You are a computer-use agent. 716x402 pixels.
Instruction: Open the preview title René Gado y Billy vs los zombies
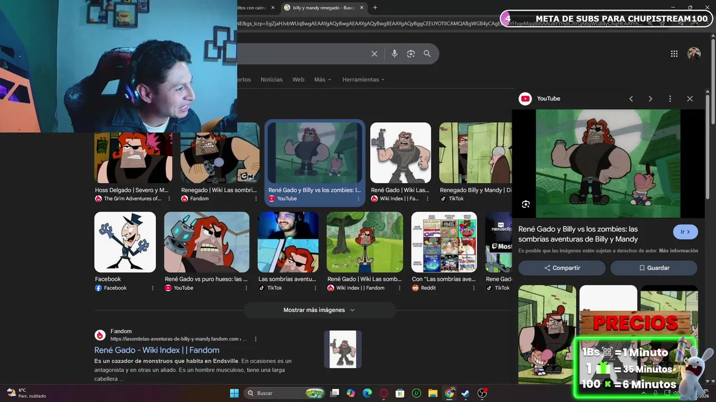pyautogui.click(x=578, y=234)
